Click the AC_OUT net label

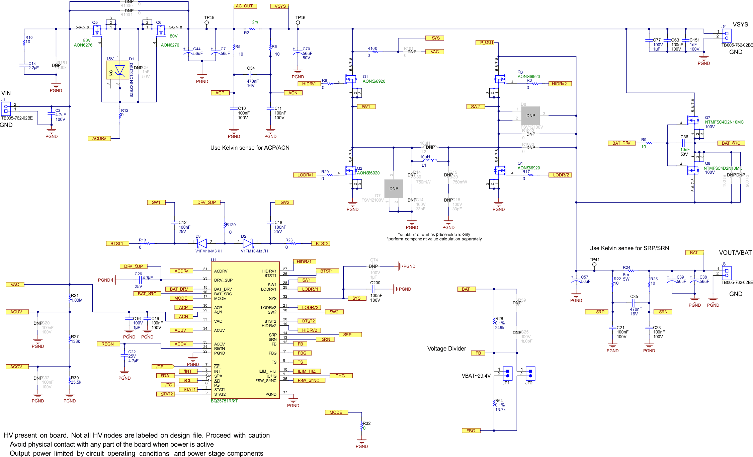(245, 6)
